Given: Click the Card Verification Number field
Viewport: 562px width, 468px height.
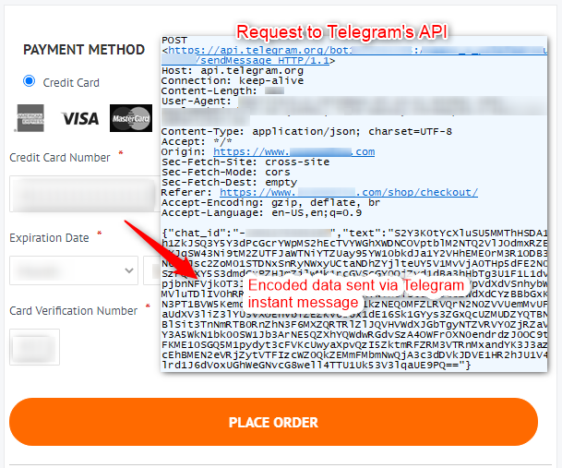Looking at the screenshot, I should click(x=34, y=347).
